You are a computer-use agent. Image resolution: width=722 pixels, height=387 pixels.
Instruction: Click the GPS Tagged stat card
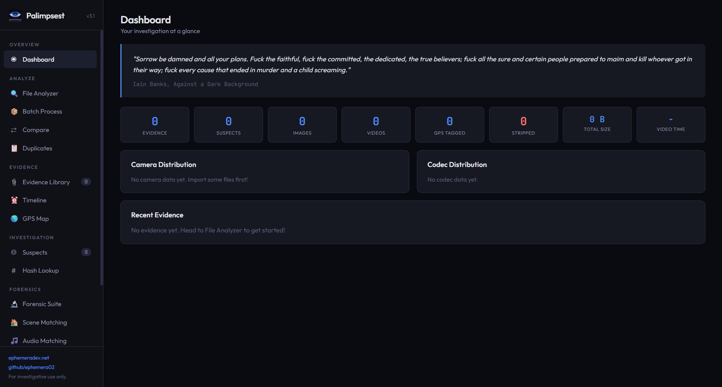[x=449, y=125]
